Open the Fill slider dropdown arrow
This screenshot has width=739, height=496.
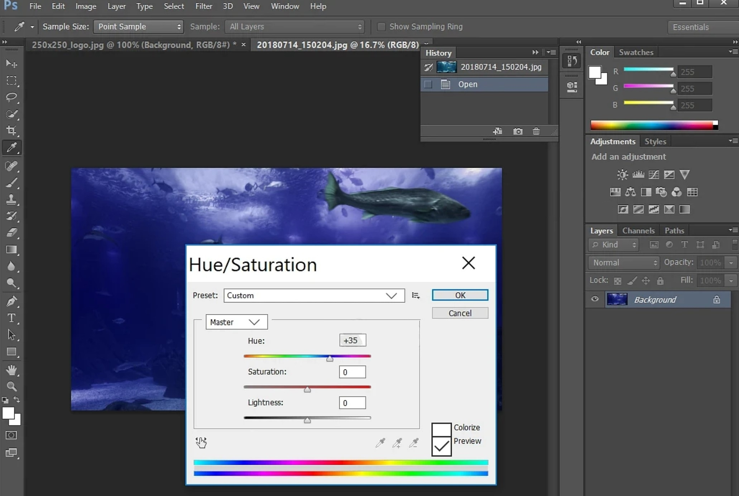731,280
